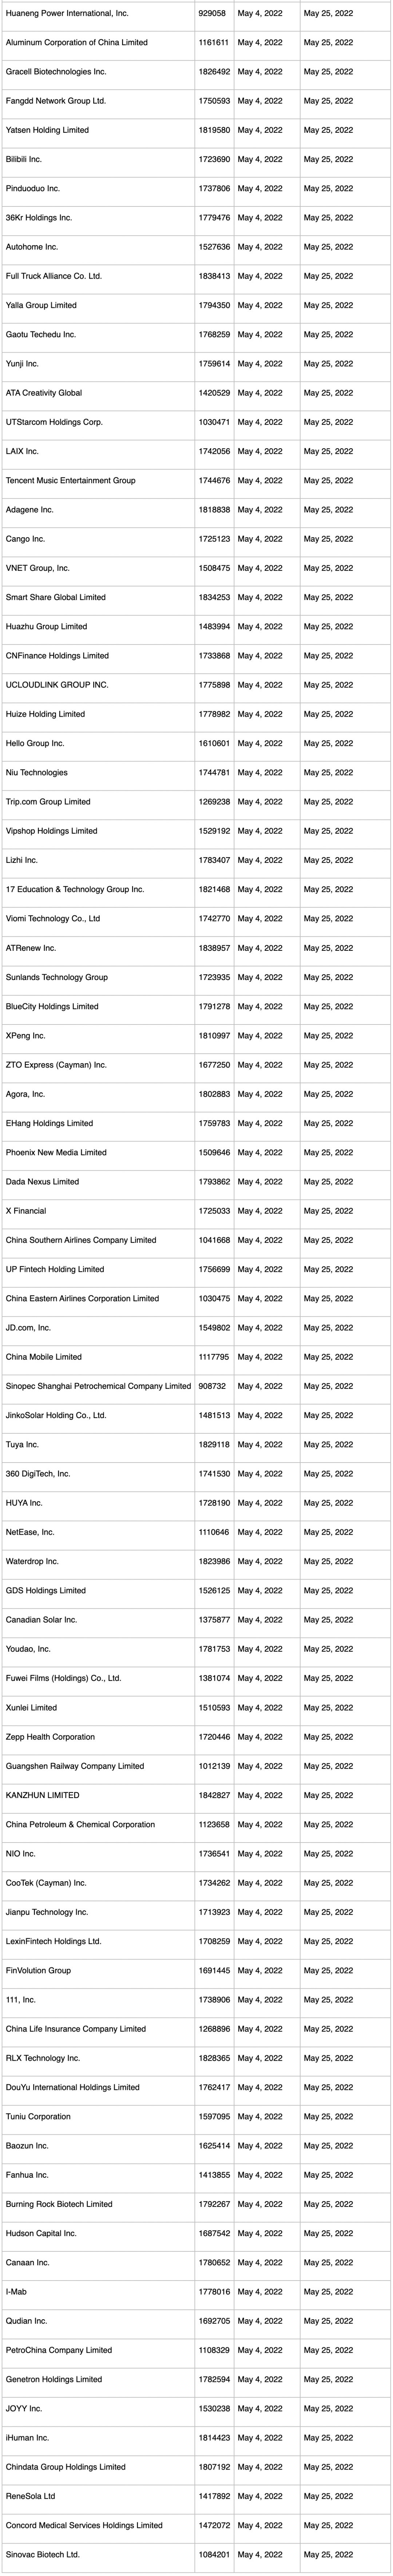
Task: Click ZTO Express (Cayman) Inc. name
Action: click(x=56, y=1065)
